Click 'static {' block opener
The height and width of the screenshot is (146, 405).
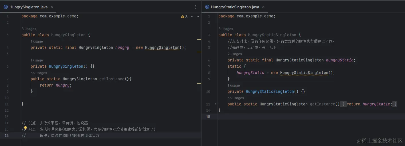(x=236, y=66)
